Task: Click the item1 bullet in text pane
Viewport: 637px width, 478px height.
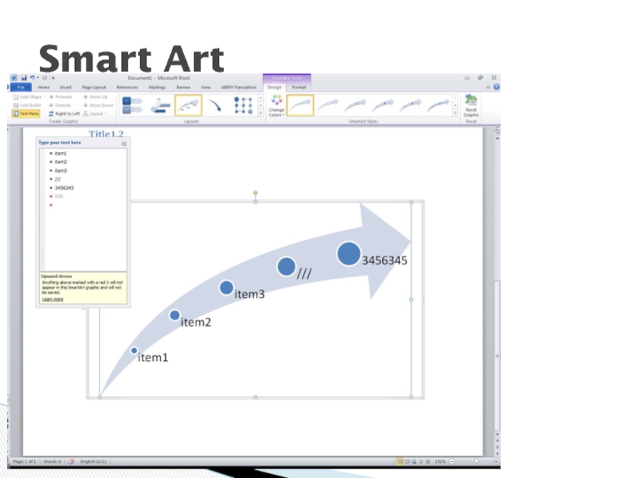Action: point(61,153)
